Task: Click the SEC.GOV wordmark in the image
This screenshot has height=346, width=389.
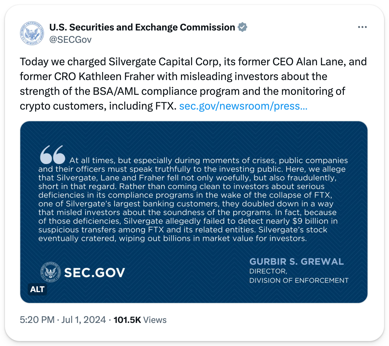Action: coord(94,272)
